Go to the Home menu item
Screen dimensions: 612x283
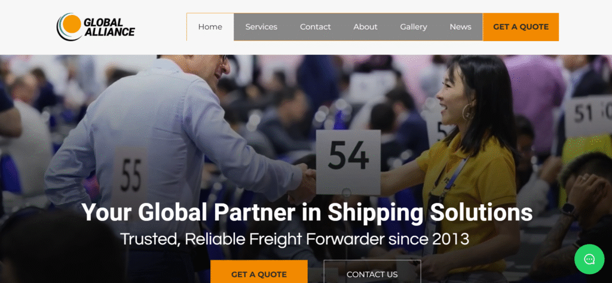(210, 27)
